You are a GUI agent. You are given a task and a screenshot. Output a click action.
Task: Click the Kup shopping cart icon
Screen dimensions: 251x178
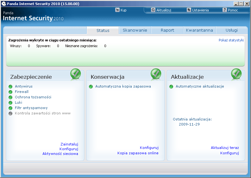pyautogui.click(x=117, y=10)
